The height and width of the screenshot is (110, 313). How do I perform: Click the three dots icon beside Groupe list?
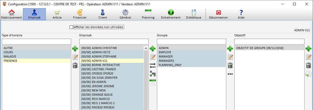(230, 74)
